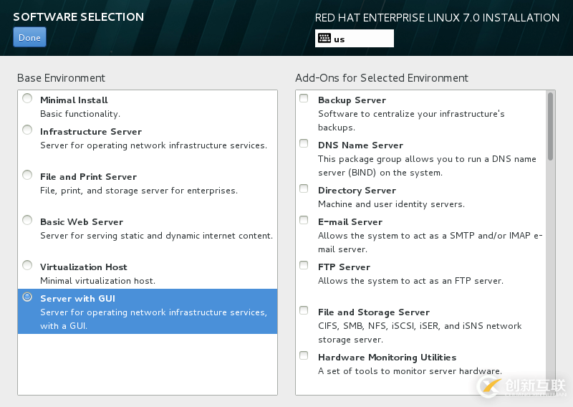Click 'Server for serving static and dynamic internet content.'
This screenshot has width=573, height=407.
(x=156, y=236)
